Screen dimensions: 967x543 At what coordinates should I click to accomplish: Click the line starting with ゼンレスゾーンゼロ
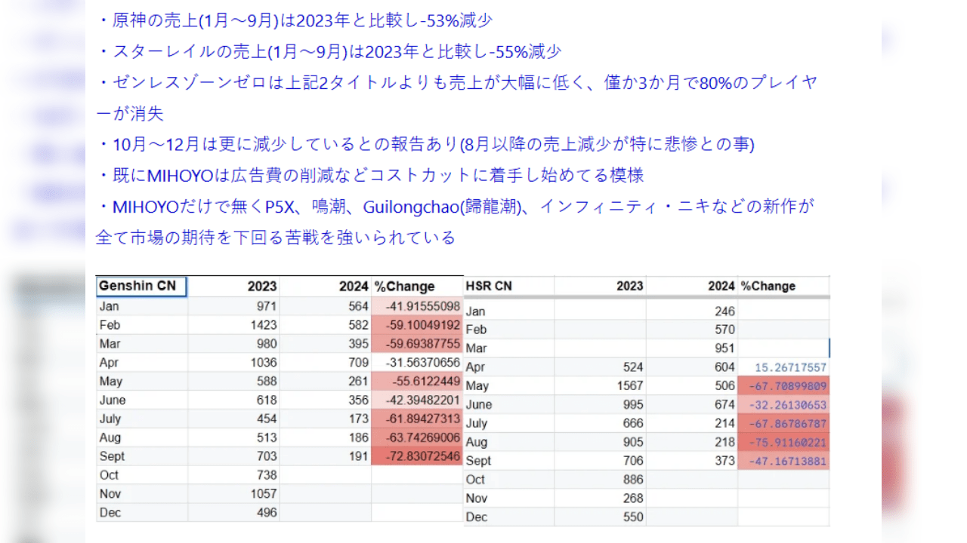[x=457, y=82]
